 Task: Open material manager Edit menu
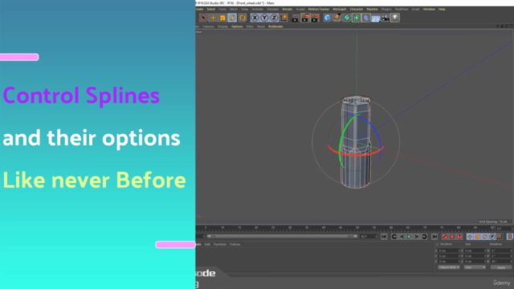point(207,244)
